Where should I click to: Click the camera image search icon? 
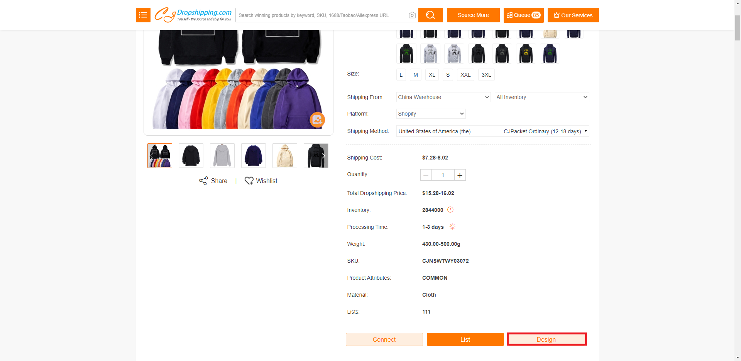click(412, 15)
